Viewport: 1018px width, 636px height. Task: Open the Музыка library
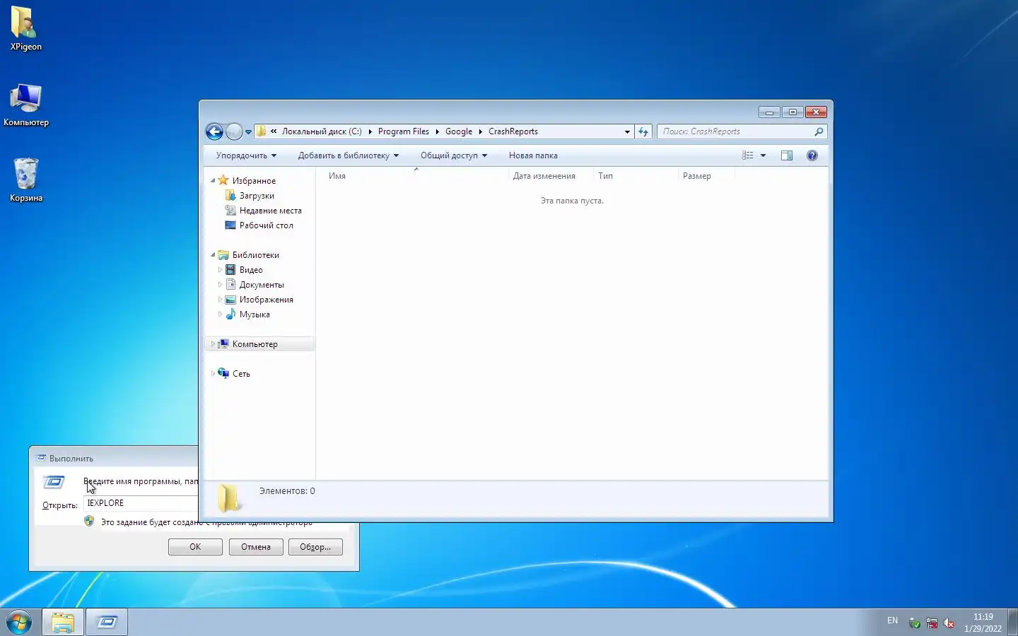pyautogui.click(x=255, y=314)
